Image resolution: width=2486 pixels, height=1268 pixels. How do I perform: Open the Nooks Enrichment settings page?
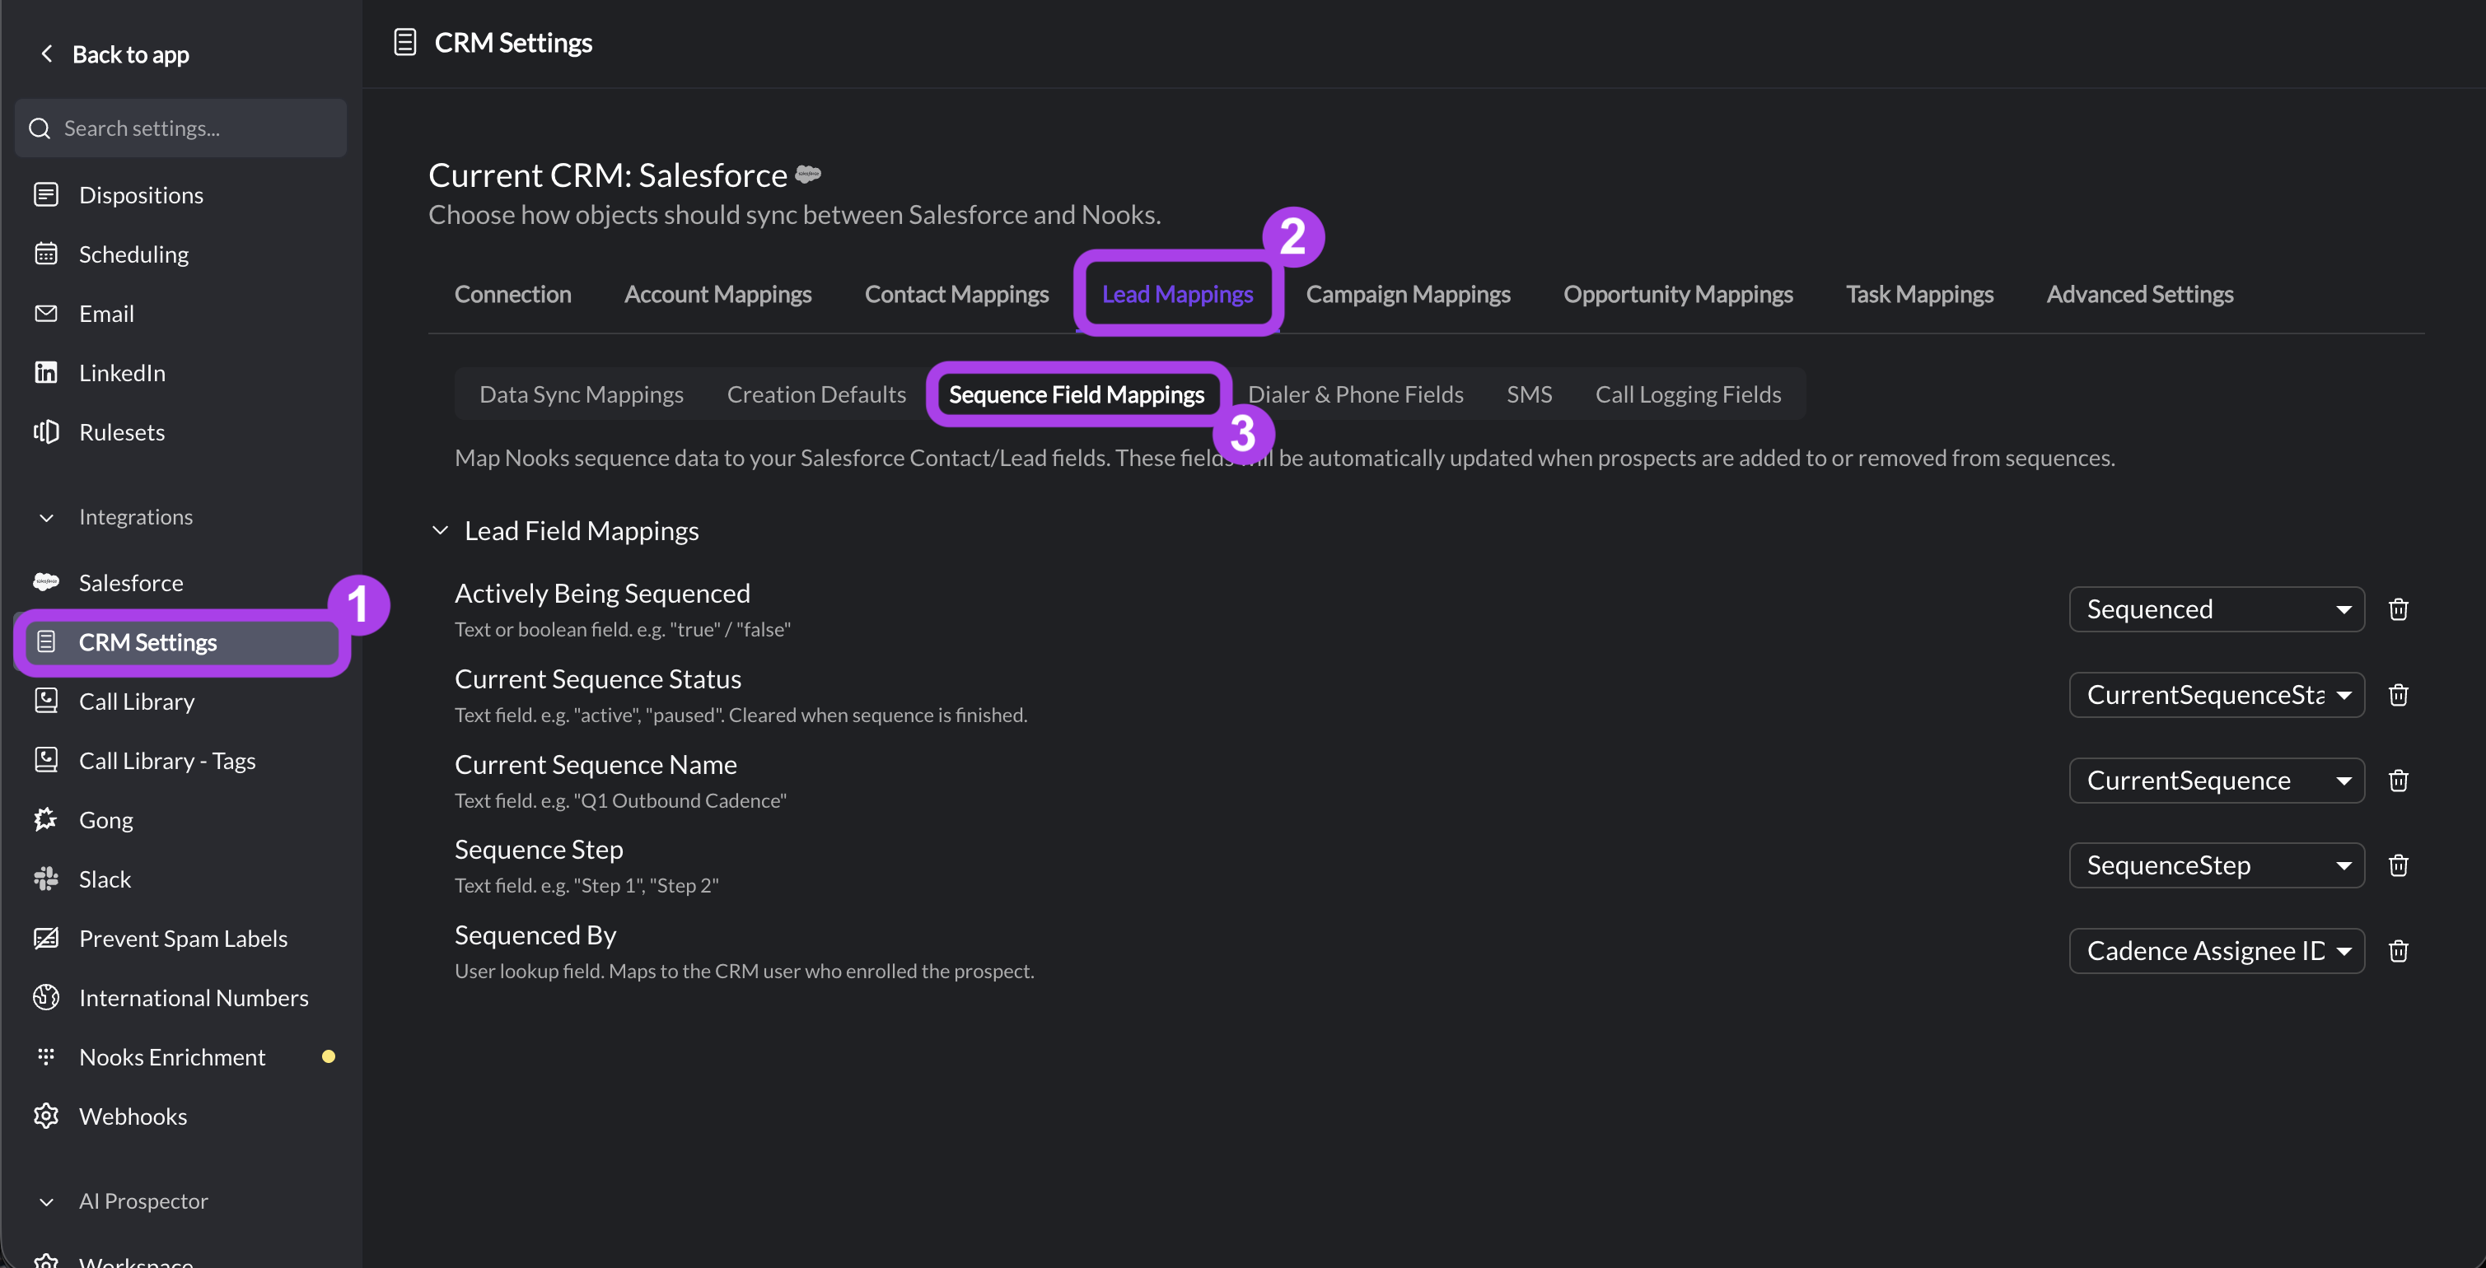pyautogui.click(x=172, y=1056)
